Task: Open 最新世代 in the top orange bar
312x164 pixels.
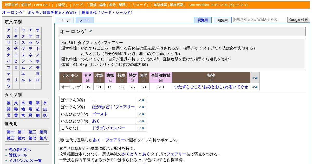Action: point(11,5)
